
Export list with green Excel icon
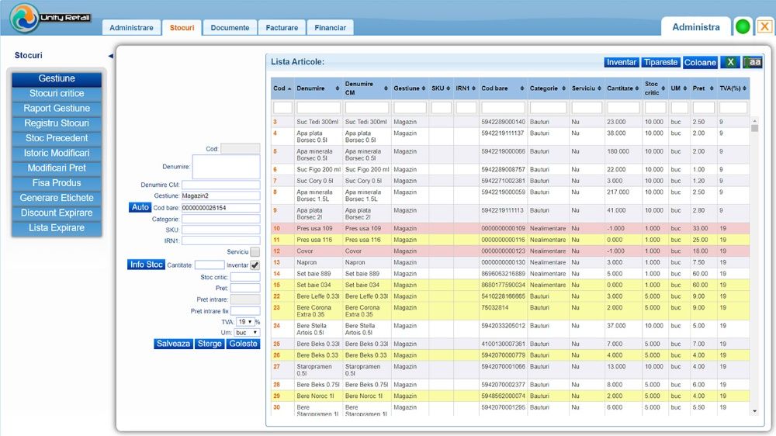(729, 62)
